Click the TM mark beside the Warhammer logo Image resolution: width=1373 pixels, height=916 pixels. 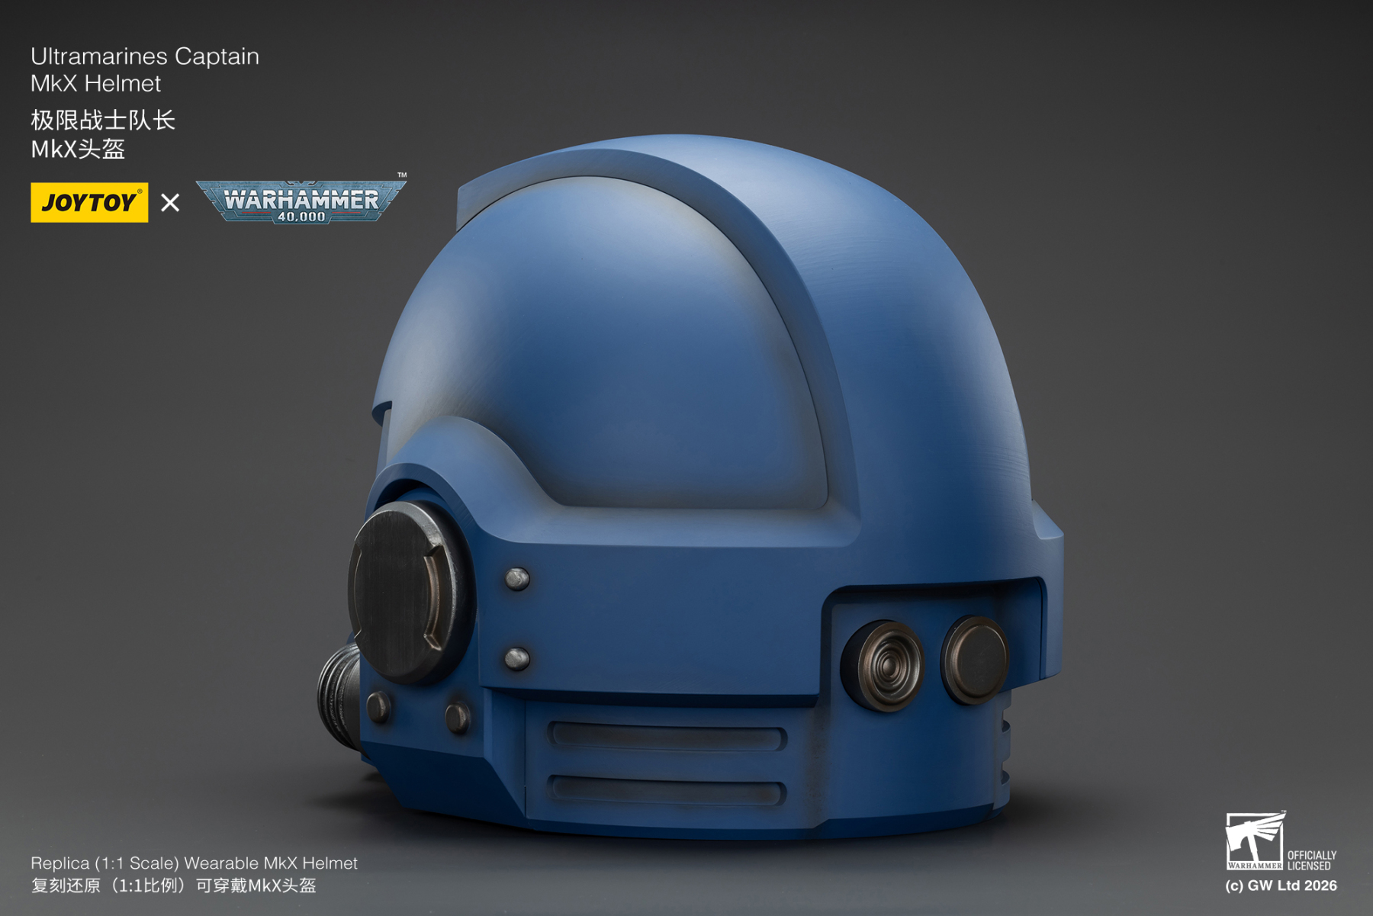[x=403, y=176]
